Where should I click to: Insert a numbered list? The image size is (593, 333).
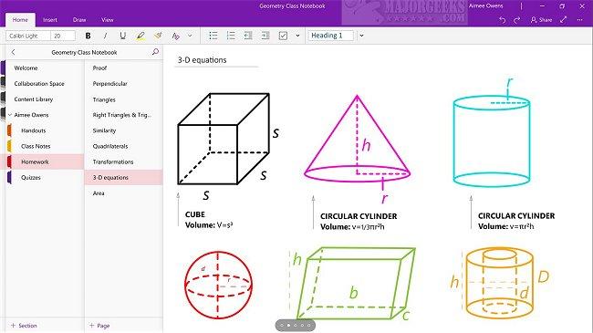point(231,36)
